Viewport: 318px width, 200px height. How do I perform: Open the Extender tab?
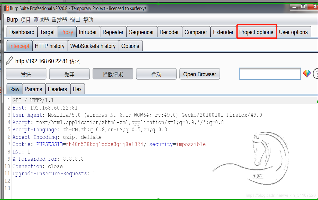(x=223, y=32)
